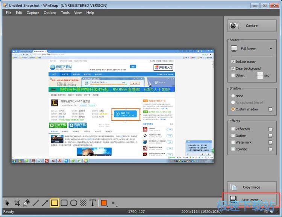The width and height of the screenshot is (282, 217).
Task: Click the Capture button with camera
Action: [x=252, y=26]
